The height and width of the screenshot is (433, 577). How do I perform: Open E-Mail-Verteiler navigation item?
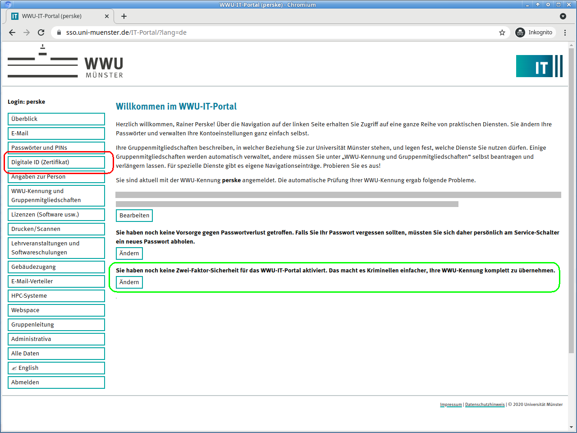[x=56, y=281]
